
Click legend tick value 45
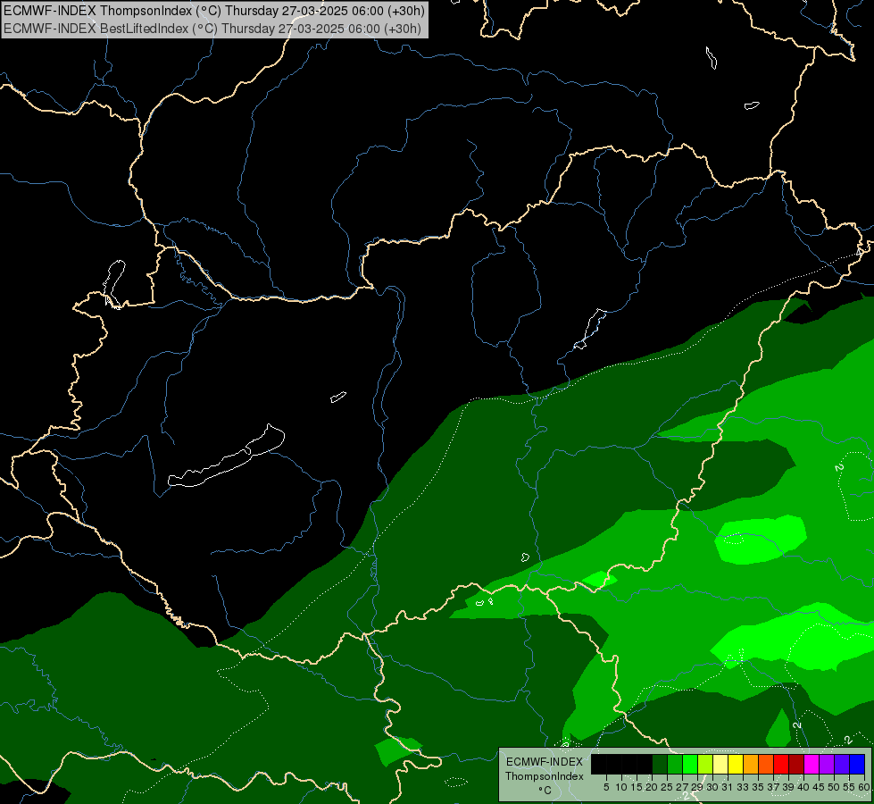[819, 787]
